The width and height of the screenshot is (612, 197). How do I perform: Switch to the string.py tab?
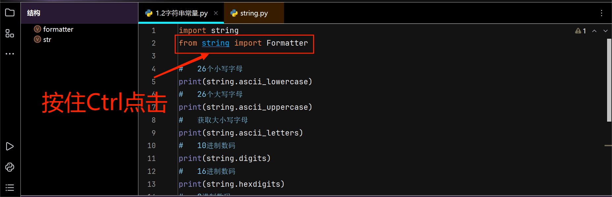click(254, 13)
